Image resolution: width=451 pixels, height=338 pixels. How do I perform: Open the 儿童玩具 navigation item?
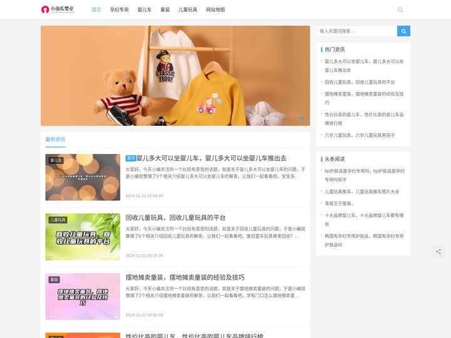click(188, 10)
